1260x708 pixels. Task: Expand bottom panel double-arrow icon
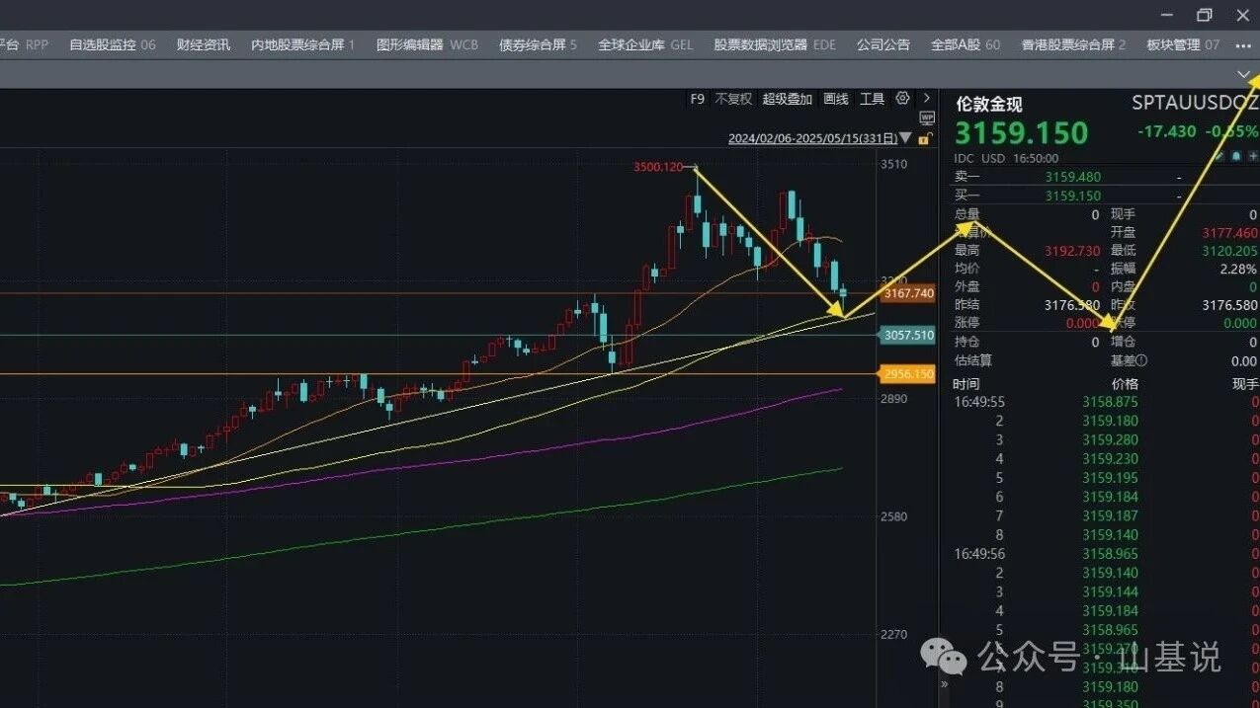(x=945, y=683)
